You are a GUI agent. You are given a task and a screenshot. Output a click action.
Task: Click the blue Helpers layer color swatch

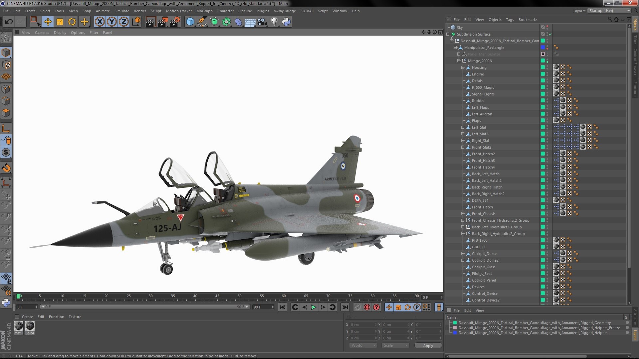455,333
